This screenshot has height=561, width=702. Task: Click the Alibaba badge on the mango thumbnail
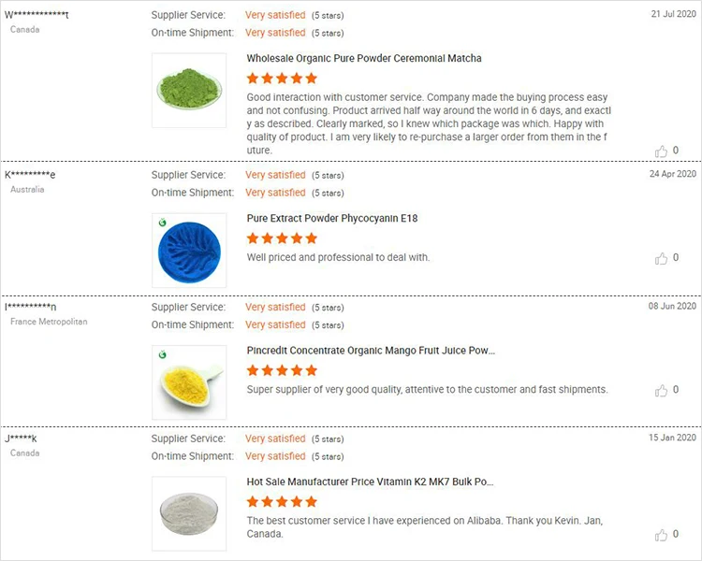[x=160, y=352]
